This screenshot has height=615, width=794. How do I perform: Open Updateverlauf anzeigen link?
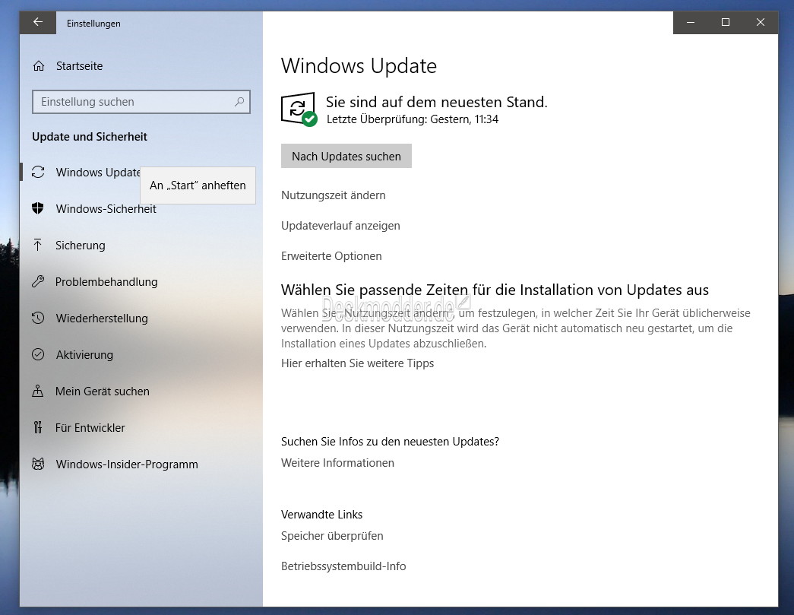tap(340, 226)
